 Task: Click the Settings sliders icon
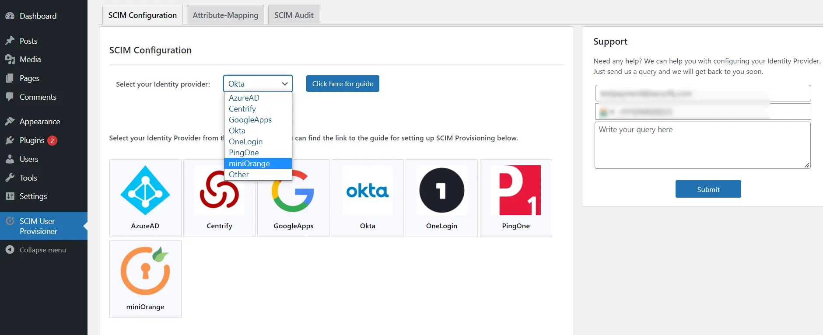[x=10, y=196]
